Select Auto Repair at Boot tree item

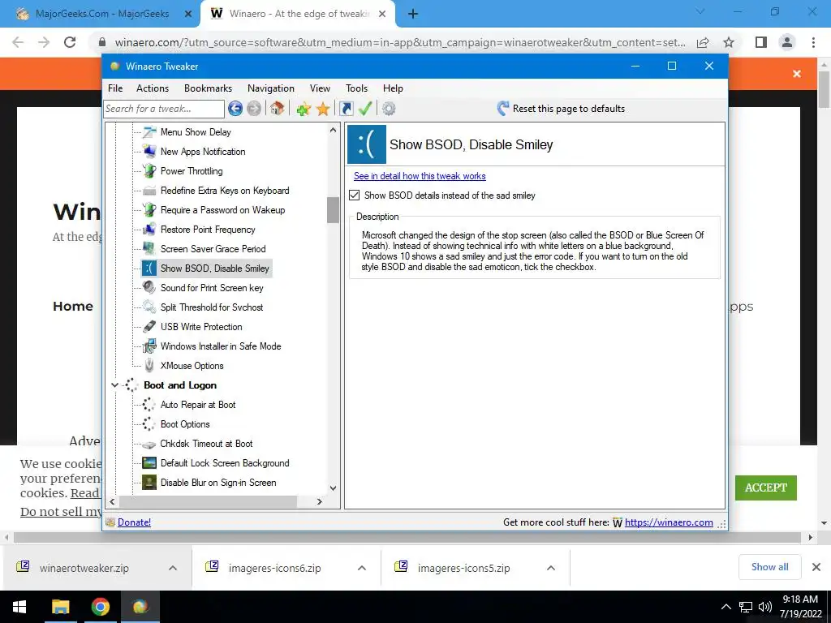[198, 405]
